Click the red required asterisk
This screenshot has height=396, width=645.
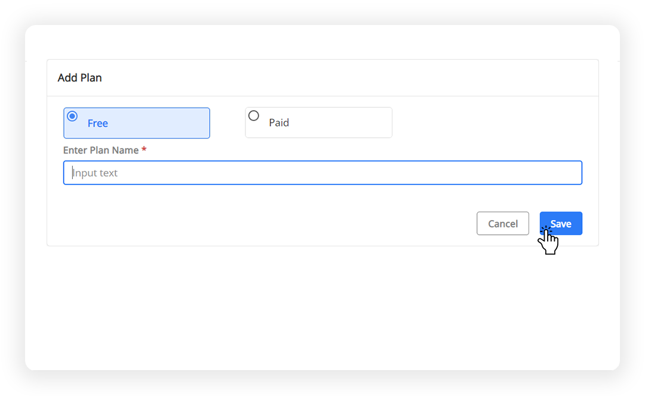(144, 149)
